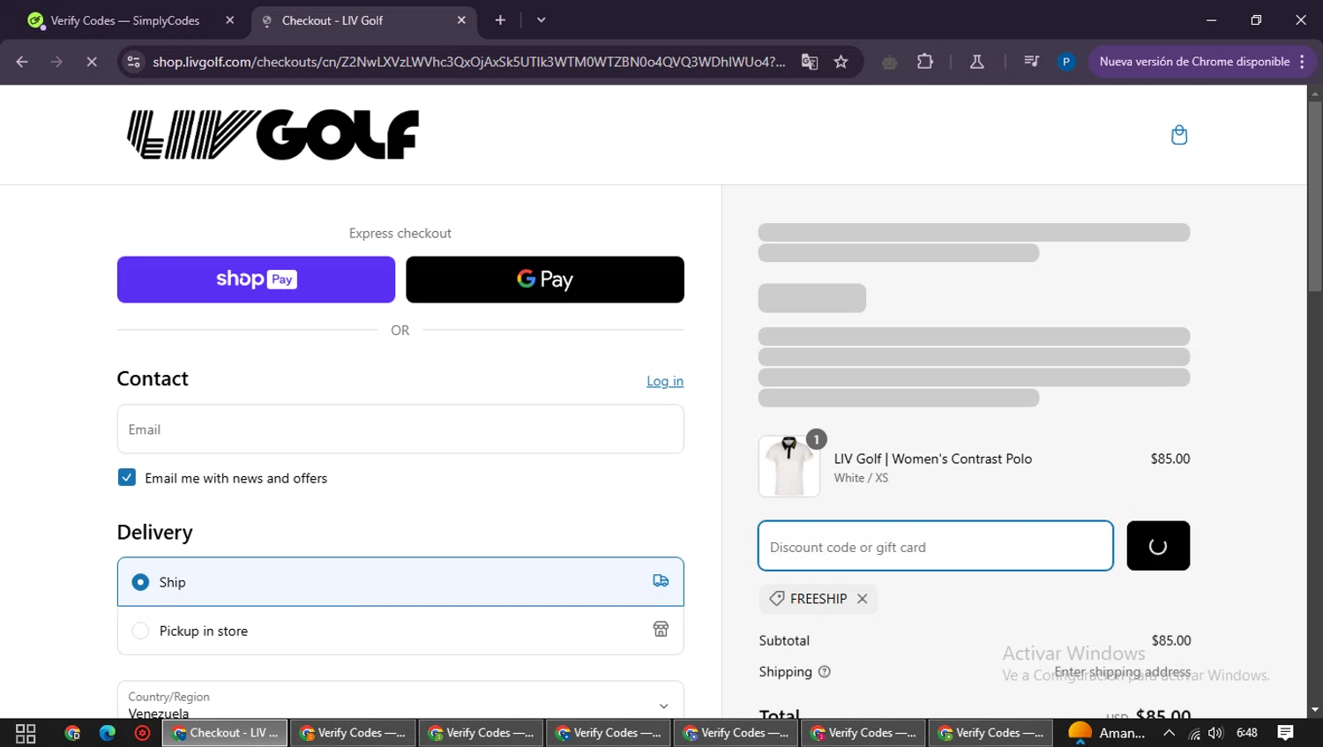Bookmark this page with the star
The image size is (1323, 747).
pyautogui.click(x=841, y=62)
